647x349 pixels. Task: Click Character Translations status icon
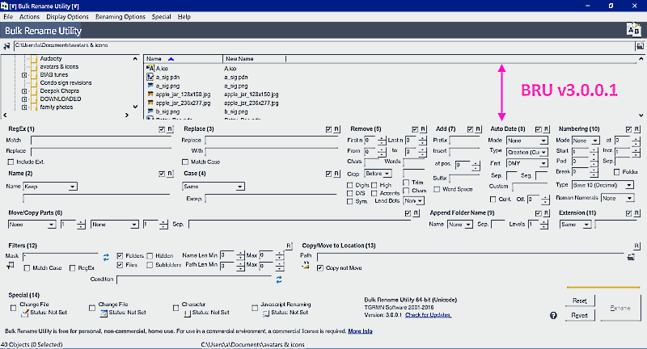coord(187,313)
